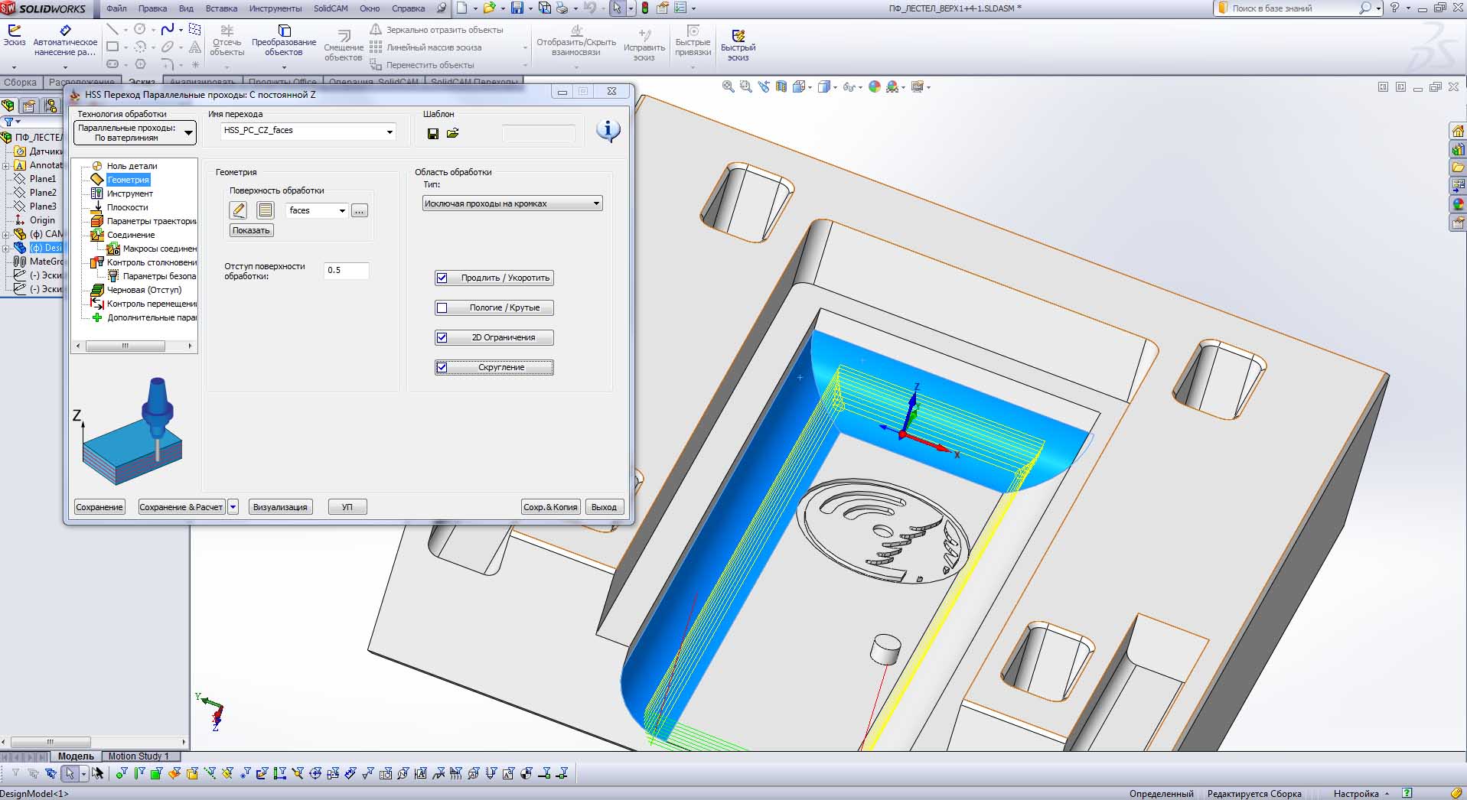Click the blue info icon in dialog
The height and width of the screenshot is (800, 1467).
608,131
